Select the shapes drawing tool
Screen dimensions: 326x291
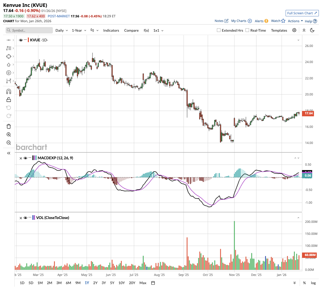coord(9,56)
